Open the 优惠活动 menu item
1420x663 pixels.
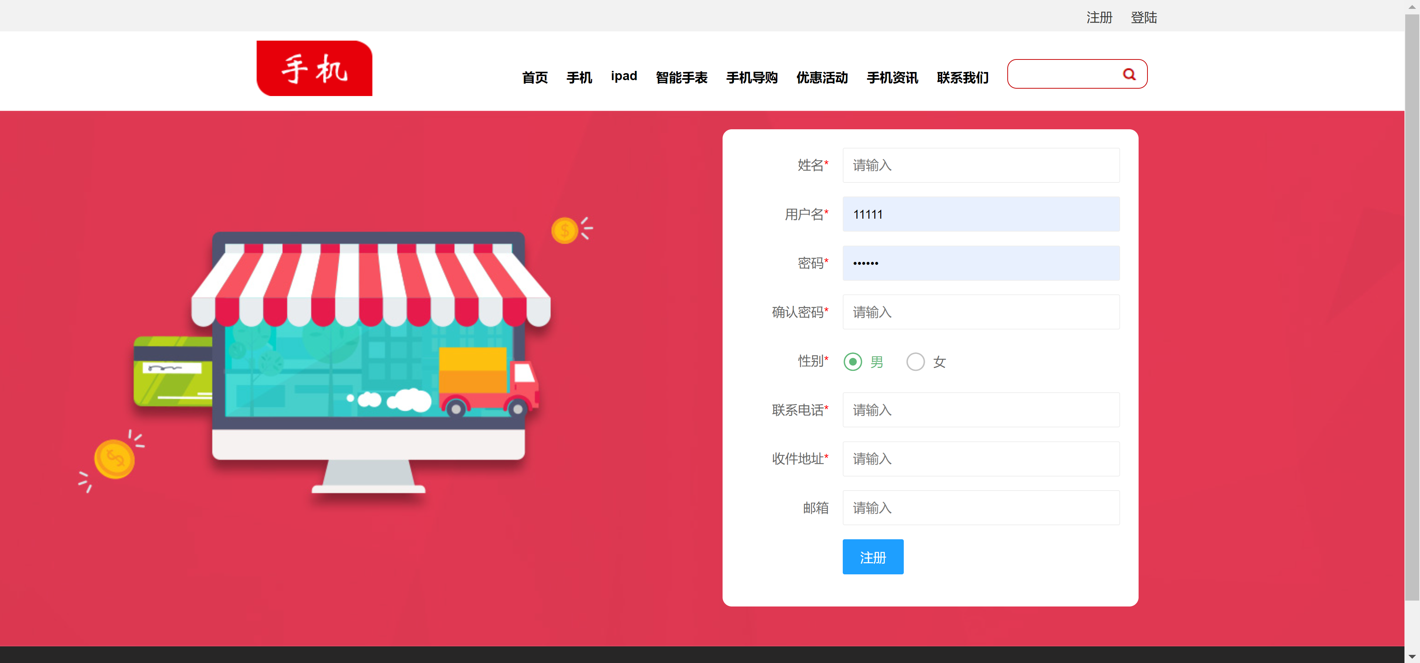coord(822,77)
